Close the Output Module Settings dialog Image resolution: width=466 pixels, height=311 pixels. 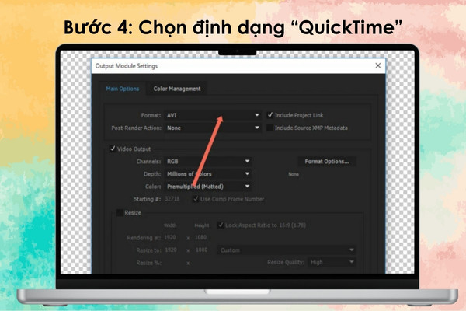[377, 65]
